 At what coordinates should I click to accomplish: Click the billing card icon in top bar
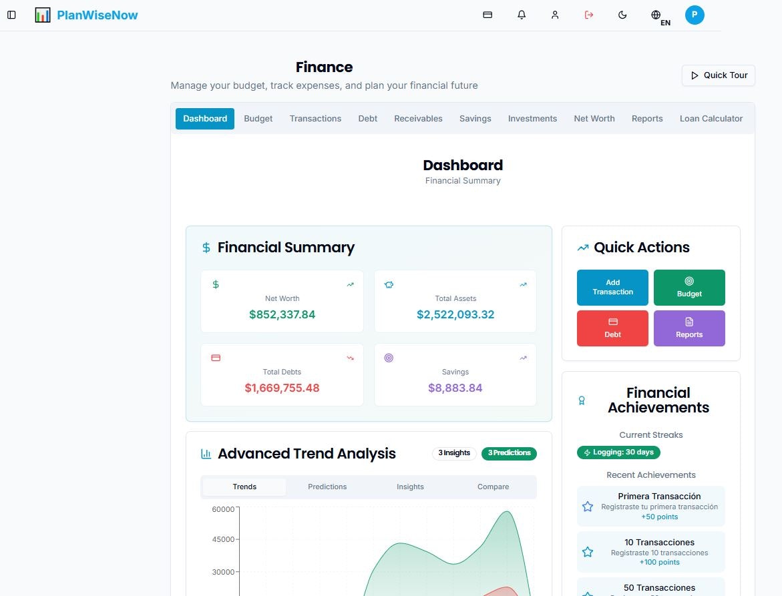tap(487, 15)
